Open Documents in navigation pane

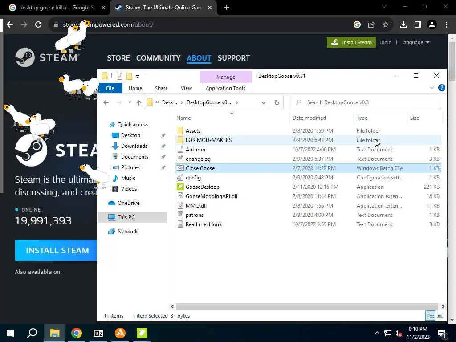pos(134,157)
